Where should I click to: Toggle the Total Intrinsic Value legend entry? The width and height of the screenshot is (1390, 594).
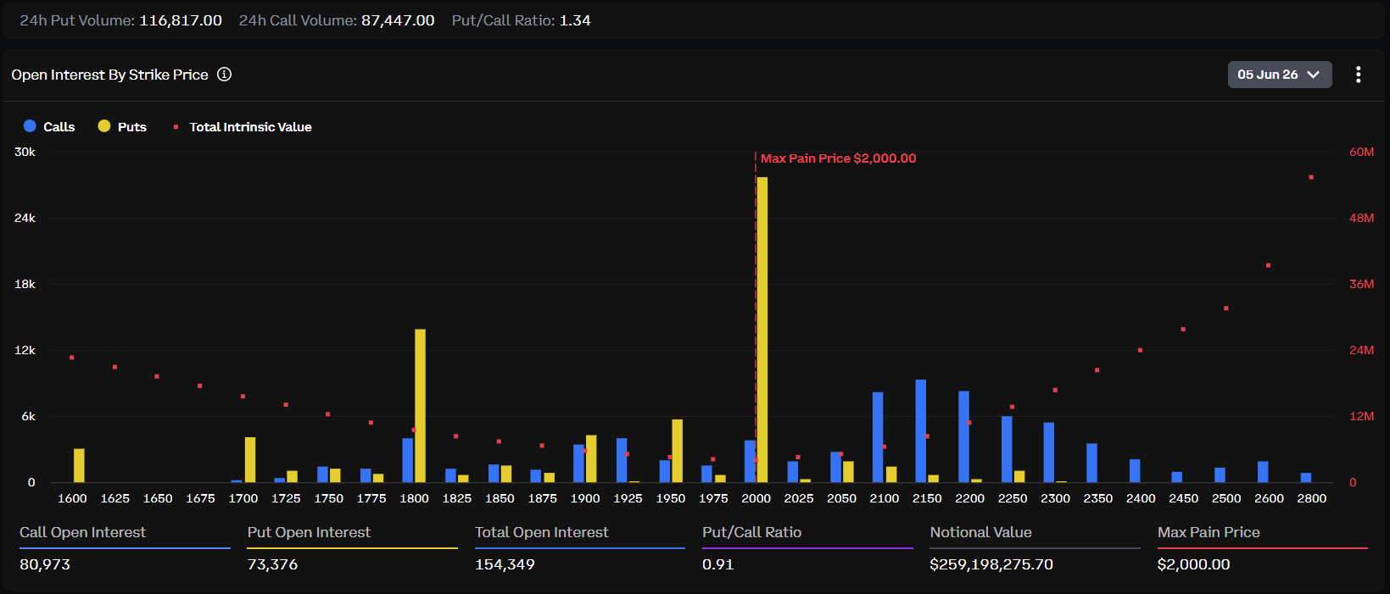(x=242, y=126)
